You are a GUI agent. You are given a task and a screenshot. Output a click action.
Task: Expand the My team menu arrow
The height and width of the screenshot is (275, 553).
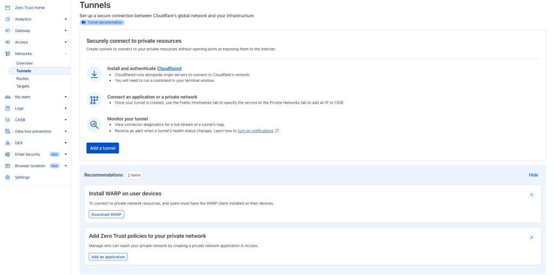(x=65, y=97)
